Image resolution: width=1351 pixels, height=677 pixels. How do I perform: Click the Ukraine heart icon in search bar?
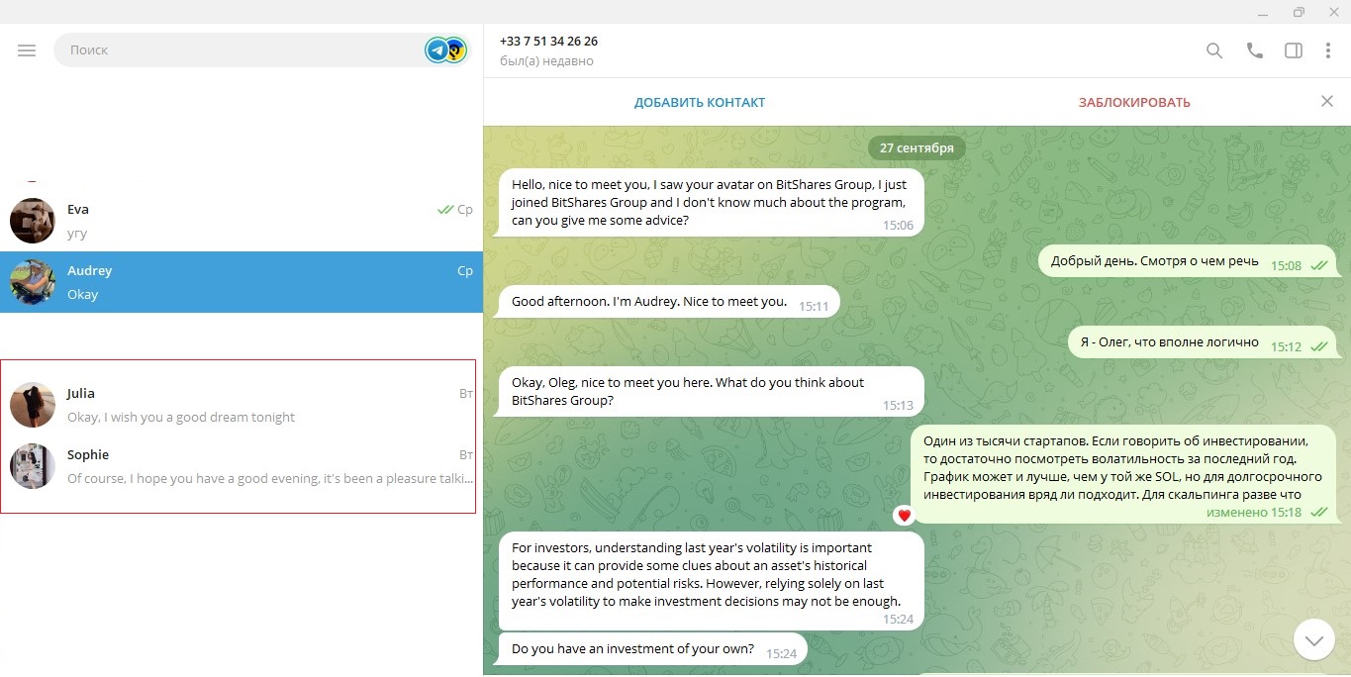455,49
